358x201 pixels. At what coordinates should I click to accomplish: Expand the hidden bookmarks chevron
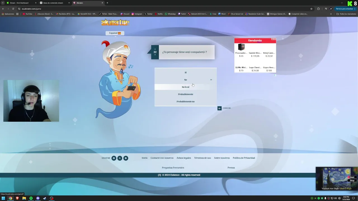point(331,14)
